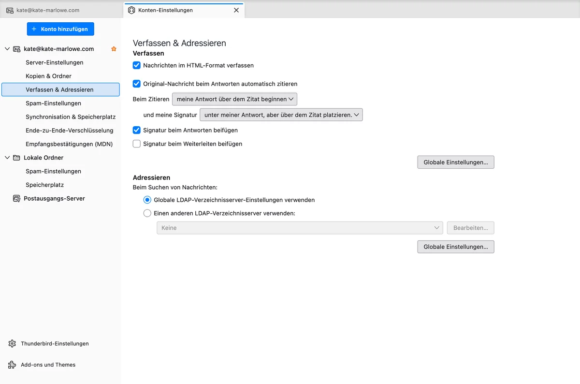Open the Keine LDAP server dropdown

coord(300,228)
